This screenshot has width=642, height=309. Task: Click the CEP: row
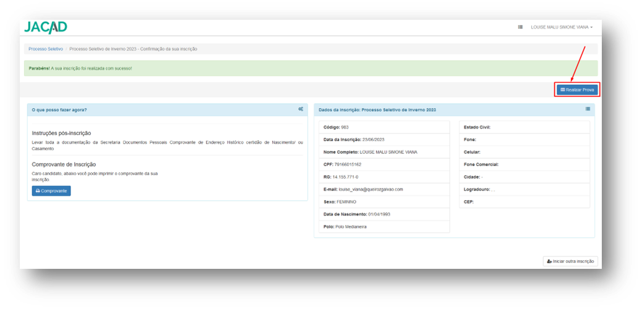click(x=524, y=201)
